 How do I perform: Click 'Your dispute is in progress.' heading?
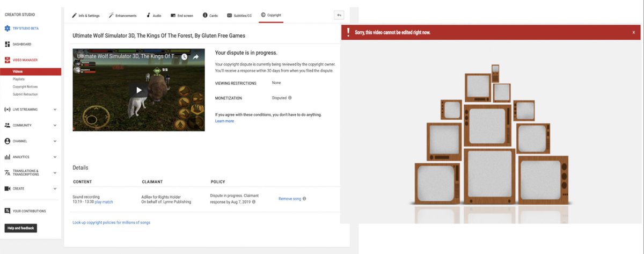point(246,53)
